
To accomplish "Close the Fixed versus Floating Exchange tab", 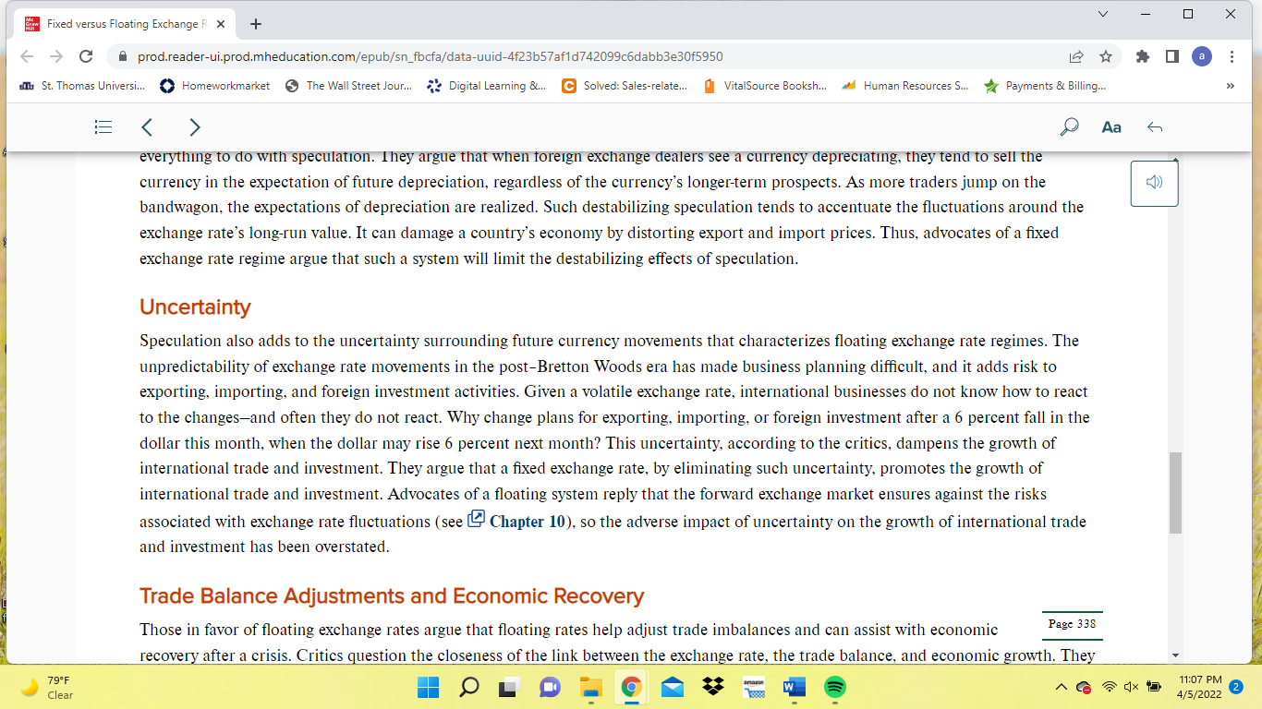I will tap(221, 24).
